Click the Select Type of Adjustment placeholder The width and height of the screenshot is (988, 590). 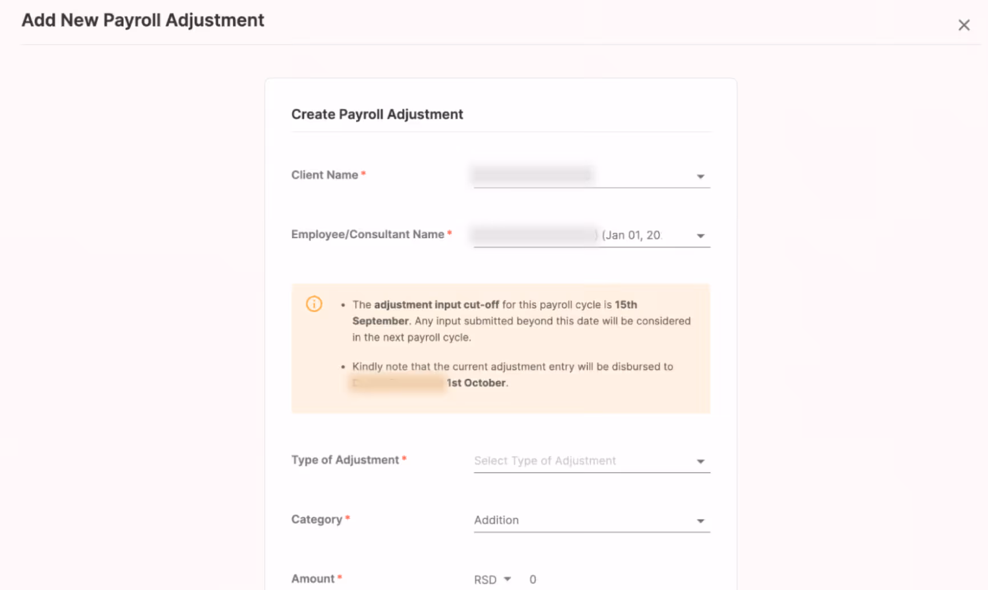pyautogui.click(x=545, y=461)
